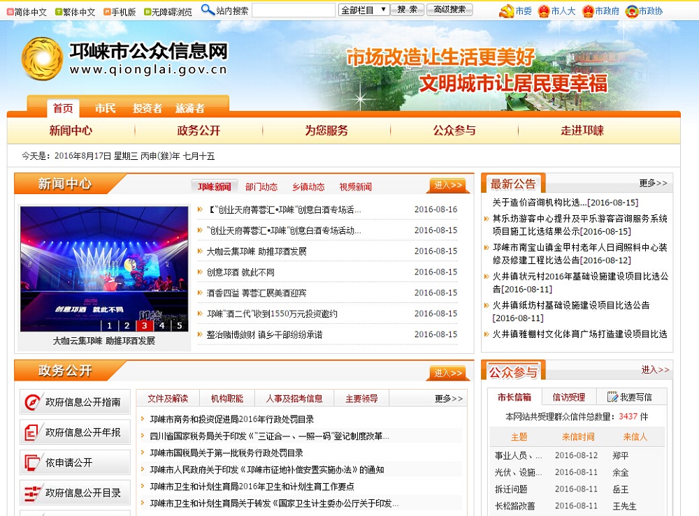
Task: Open letter 拆迁问题 from 岳王
Action: click(x=511, y=489)
